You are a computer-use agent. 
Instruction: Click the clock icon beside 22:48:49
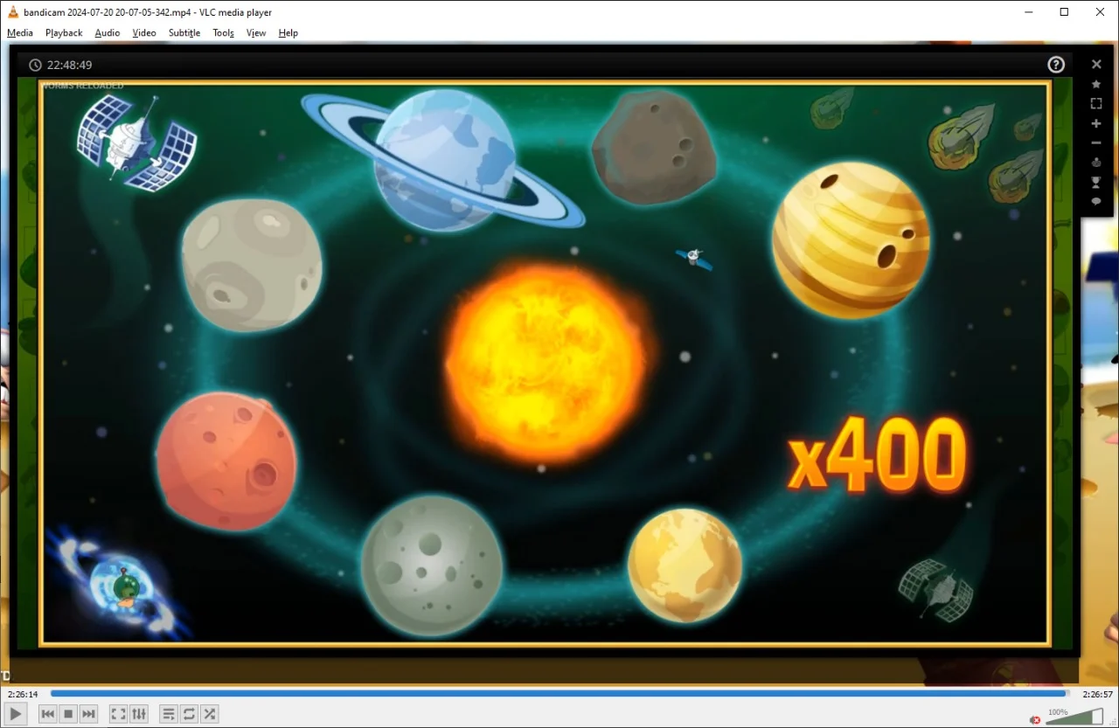pyautogui.click(x=35, y=65)
